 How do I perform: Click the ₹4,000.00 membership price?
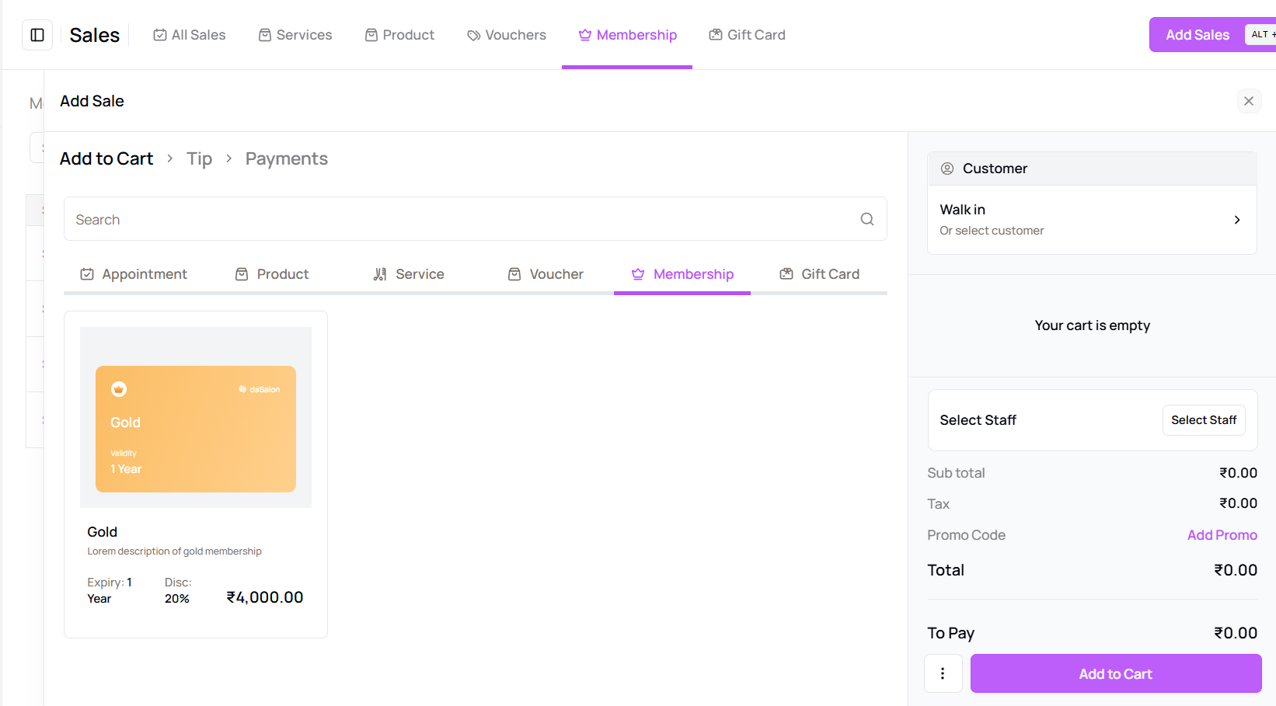pyautogui.click(x=265, y=597)
